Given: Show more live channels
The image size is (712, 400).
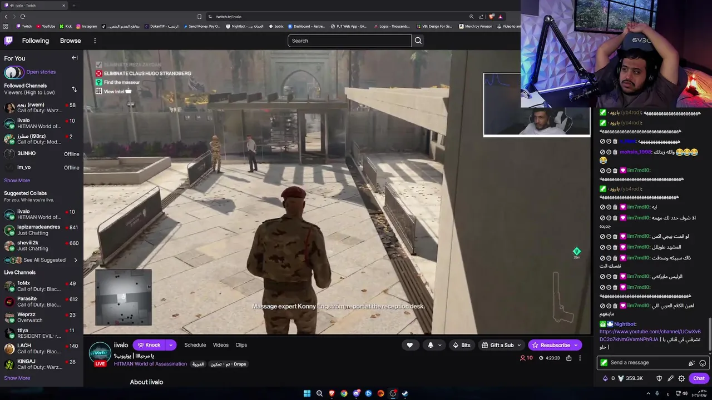Looking at the screenshot, I should tap(17, 378).
